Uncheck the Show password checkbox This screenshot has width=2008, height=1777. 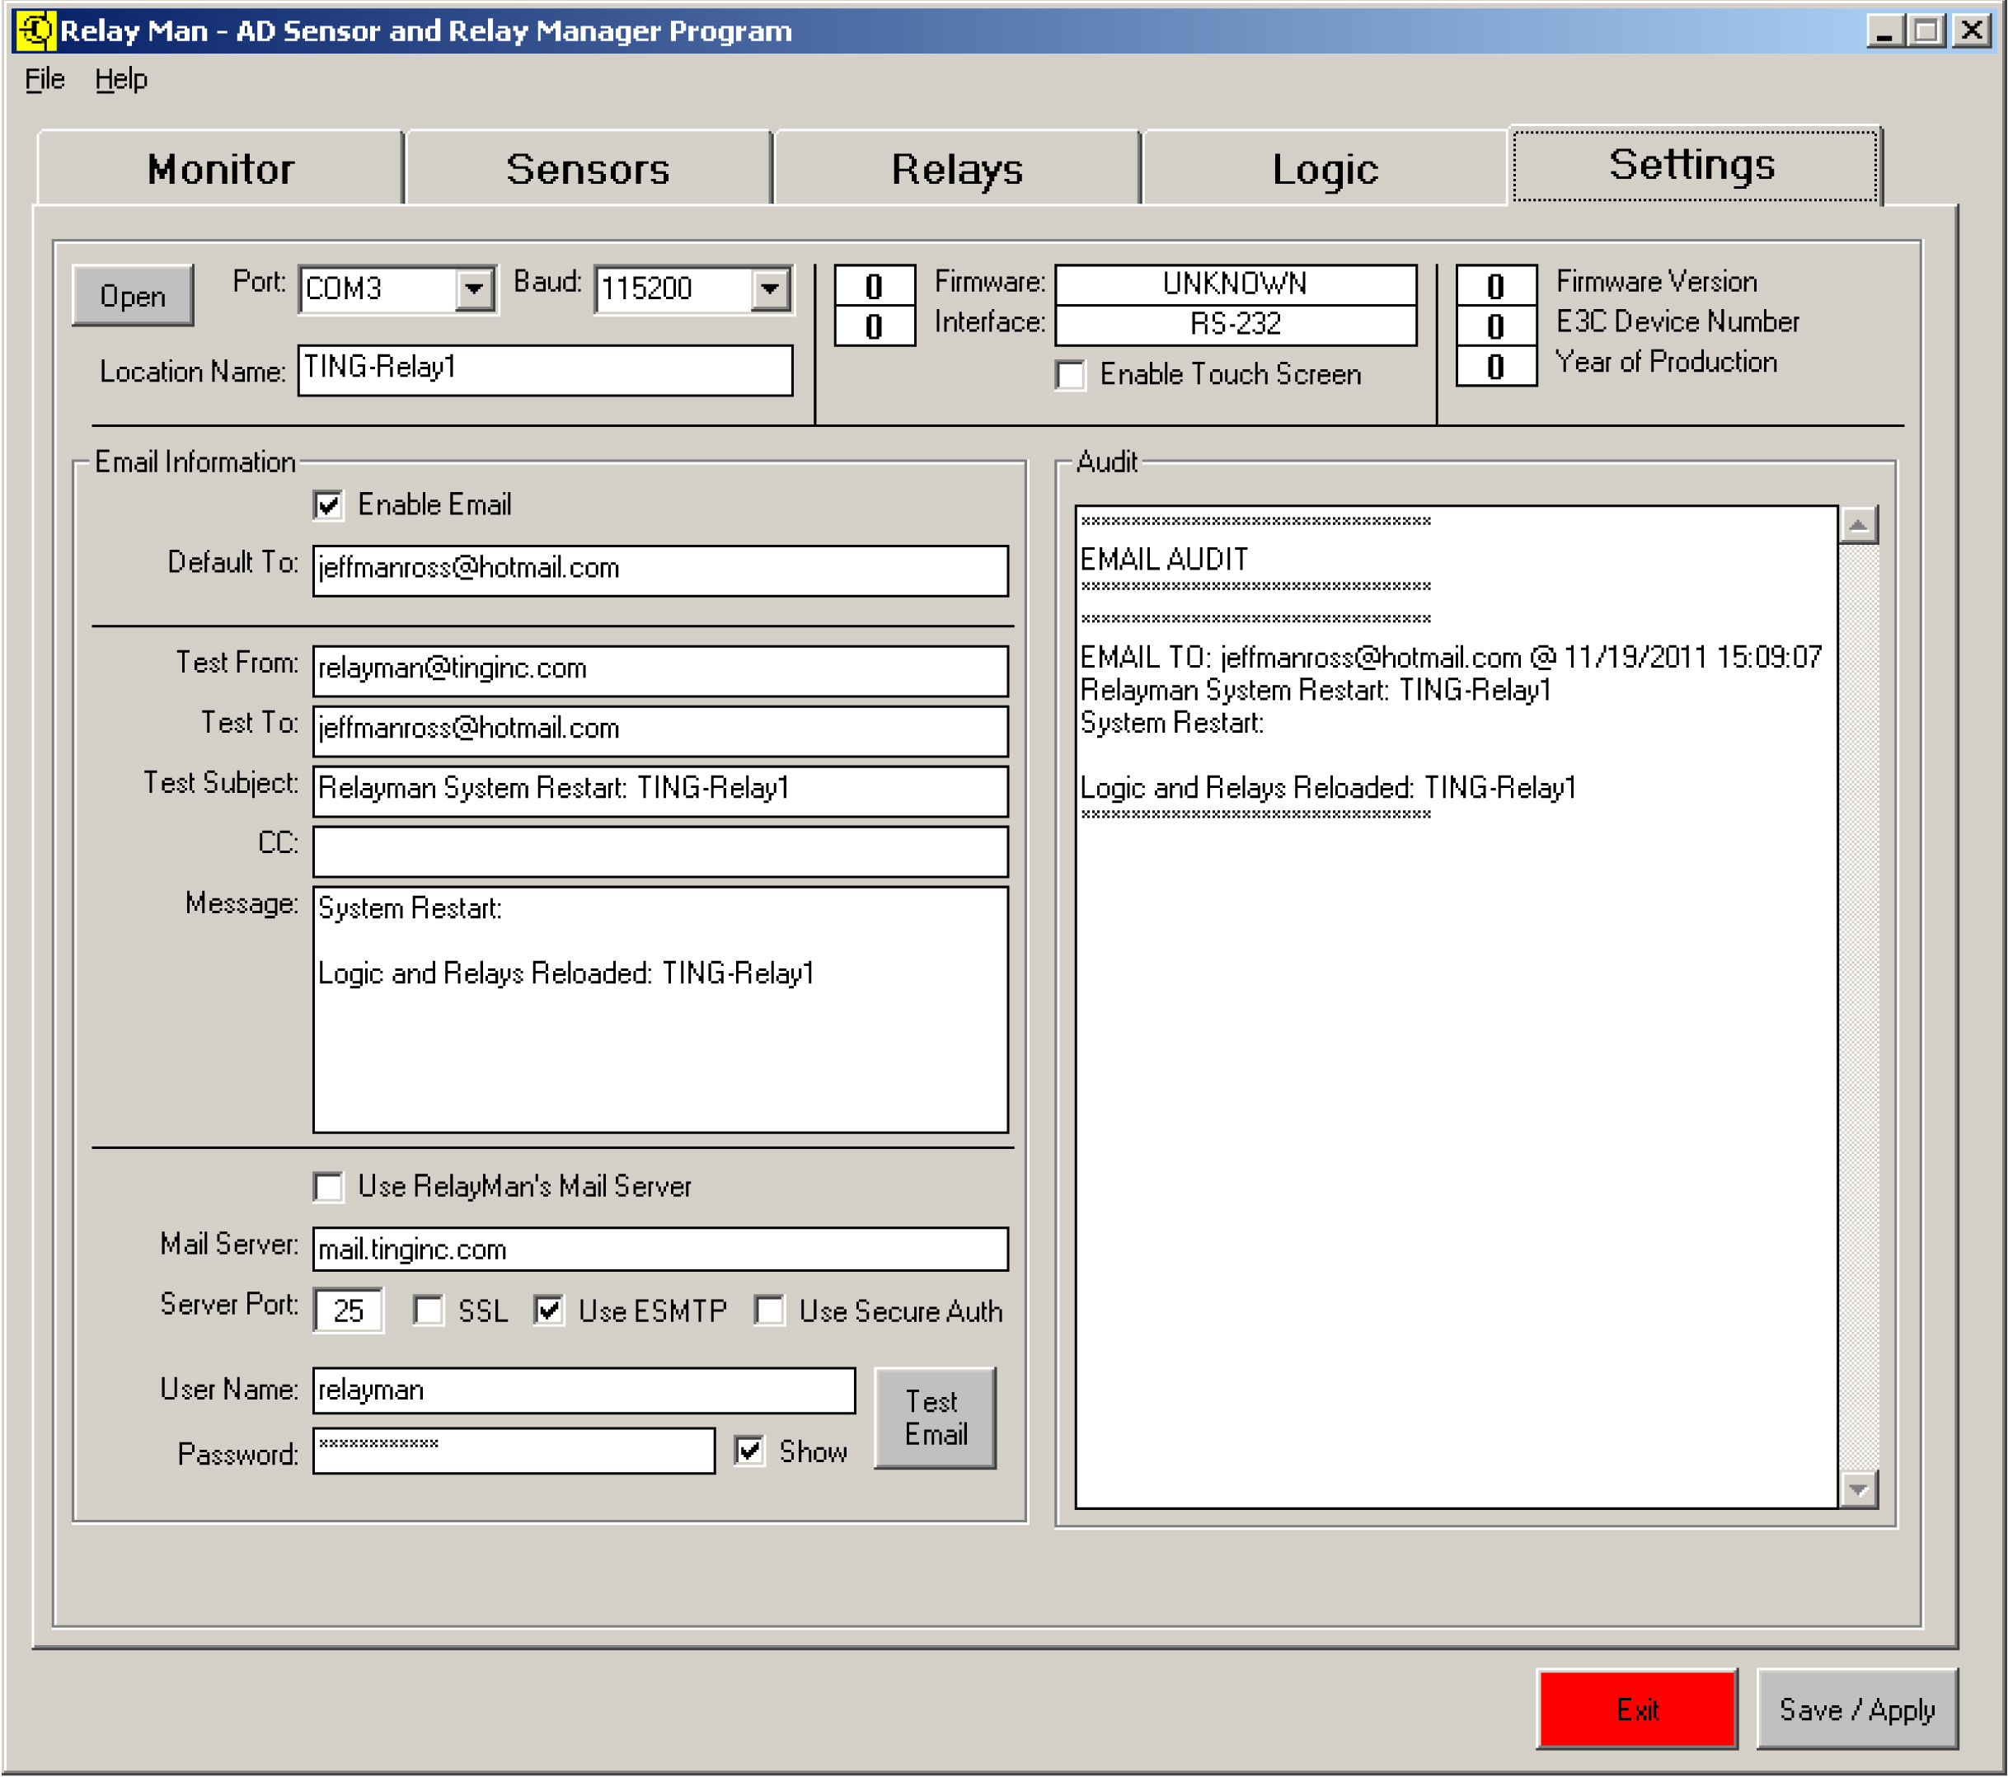click(749, 1451)
